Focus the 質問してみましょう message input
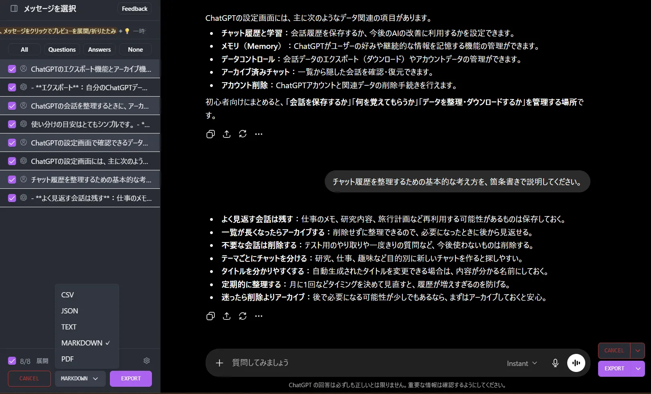This screenshot has height=394, width=651. (x=361, y=363)
